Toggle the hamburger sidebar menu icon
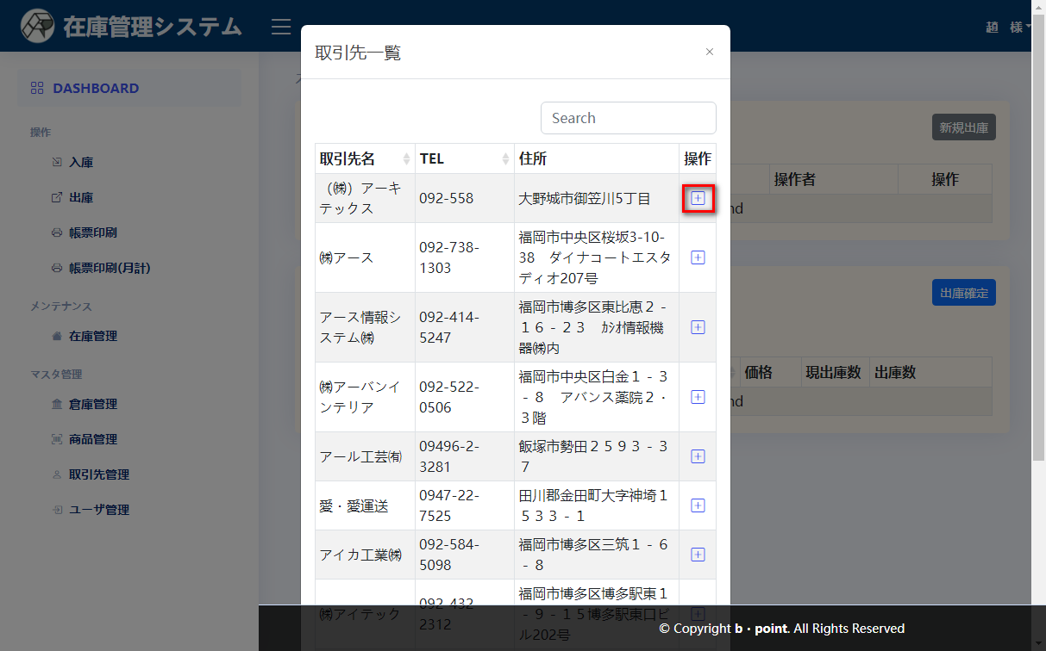Image resolution: width=1046 pixels, height=651 pixels. pyautogui.click(x=281, y=27)
